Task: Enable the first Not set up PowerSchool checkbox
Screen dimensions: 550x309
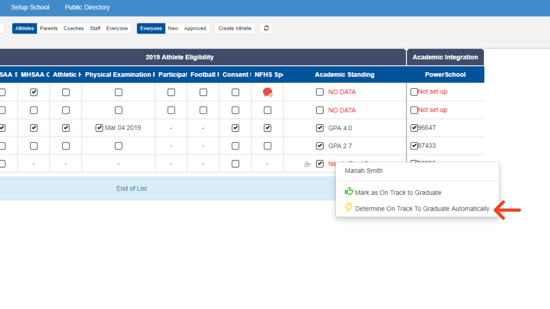Action: click(414, 92)
